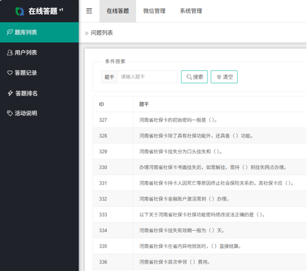Click the user icon beside 用户列表

tap(10, 52)
